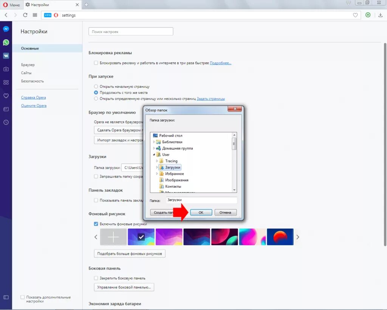Toggle Запрашивать папку сохранения checkbox
This screenshot has width=387, height=310.
[x=96, y=176]
